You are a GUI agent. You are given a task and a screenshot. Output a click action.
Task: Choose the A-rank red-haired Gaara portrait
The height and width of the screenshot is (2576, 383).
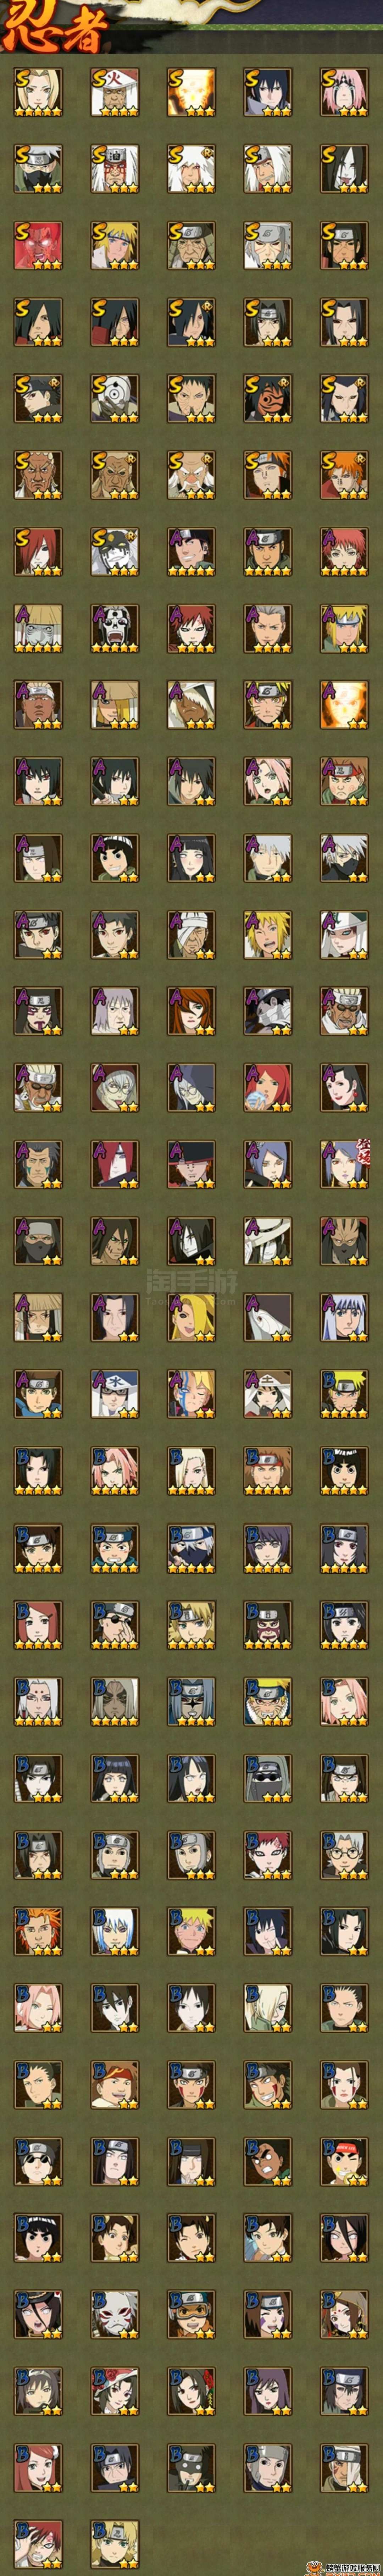(x=191, y=628)
